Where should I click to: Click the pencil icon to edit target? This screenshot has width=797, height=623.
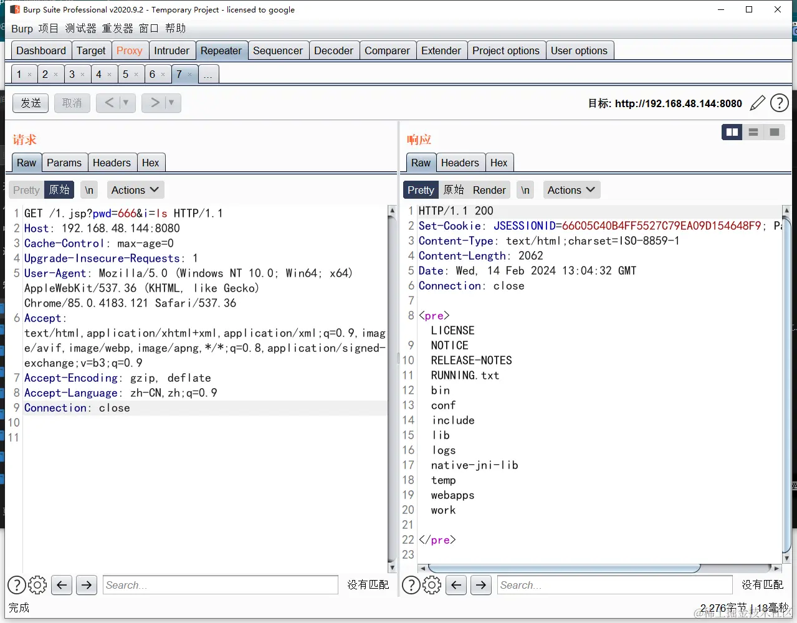(x=757, y=103)
